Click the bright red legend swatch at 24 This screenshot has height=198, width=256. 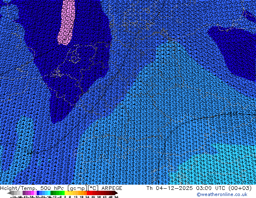click(88, 193)
